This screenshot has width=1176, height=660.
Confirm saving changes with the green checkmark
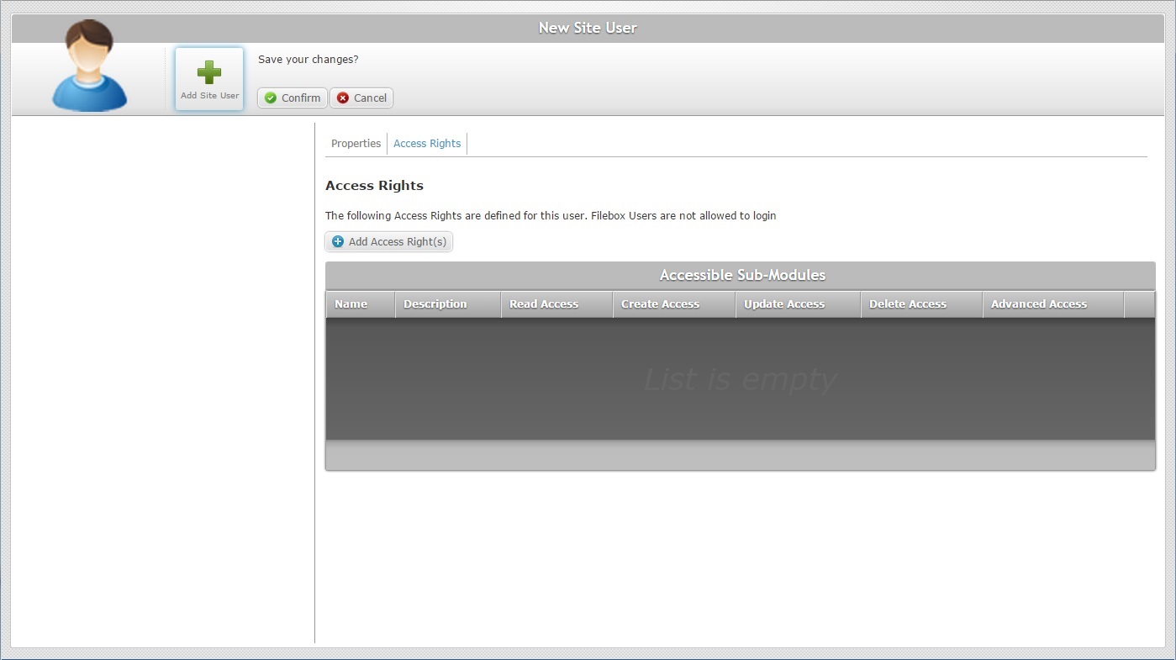(x=293, y=98)
